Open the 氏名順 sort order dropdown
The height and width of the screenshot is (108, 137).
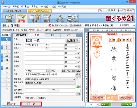6,35
